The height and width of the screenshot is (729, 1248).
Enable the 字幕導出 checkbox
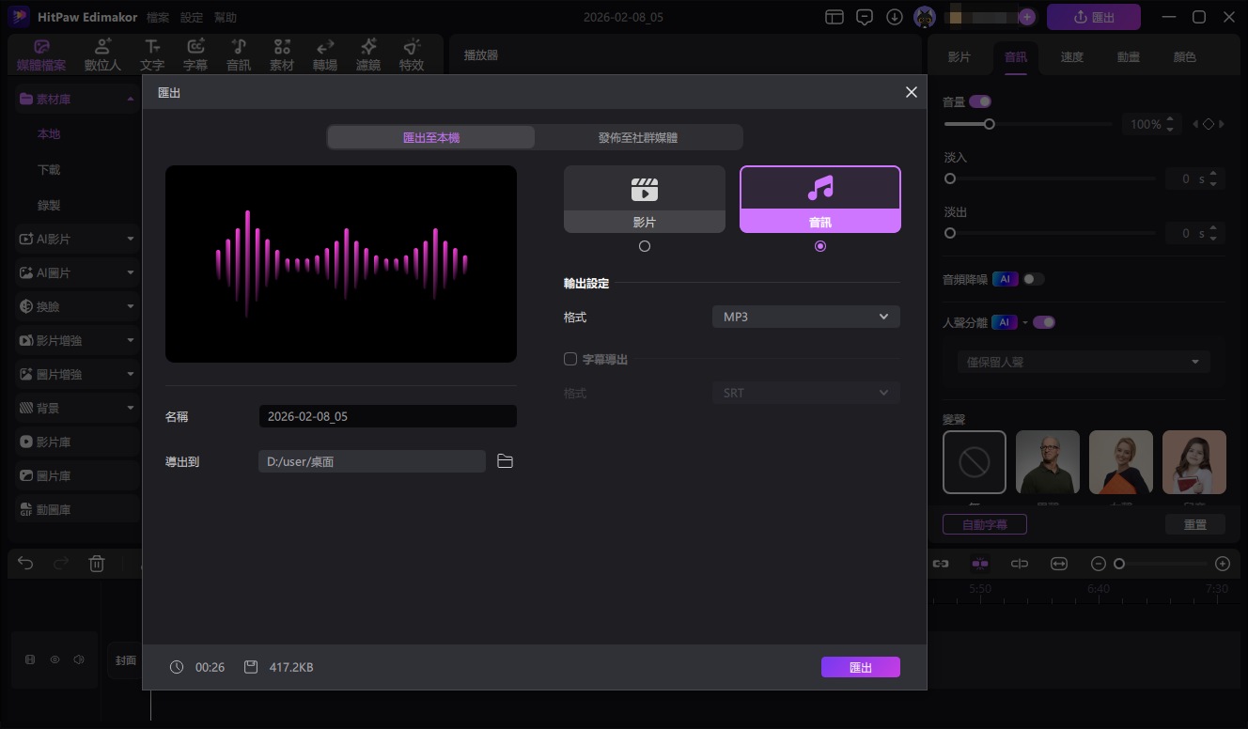(x=570, y=359)
